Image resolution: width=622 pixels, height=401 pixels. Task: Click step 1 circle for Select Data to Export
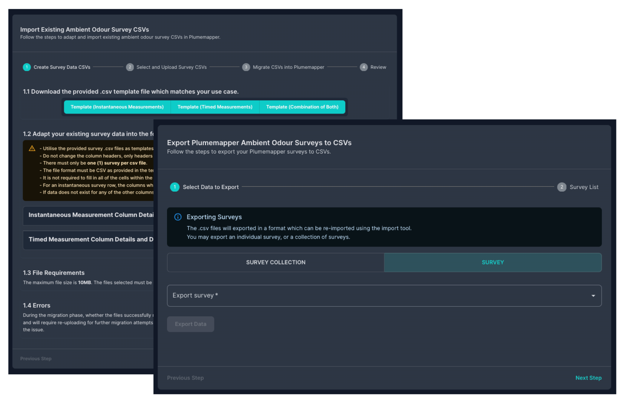(x=175, y=187)
